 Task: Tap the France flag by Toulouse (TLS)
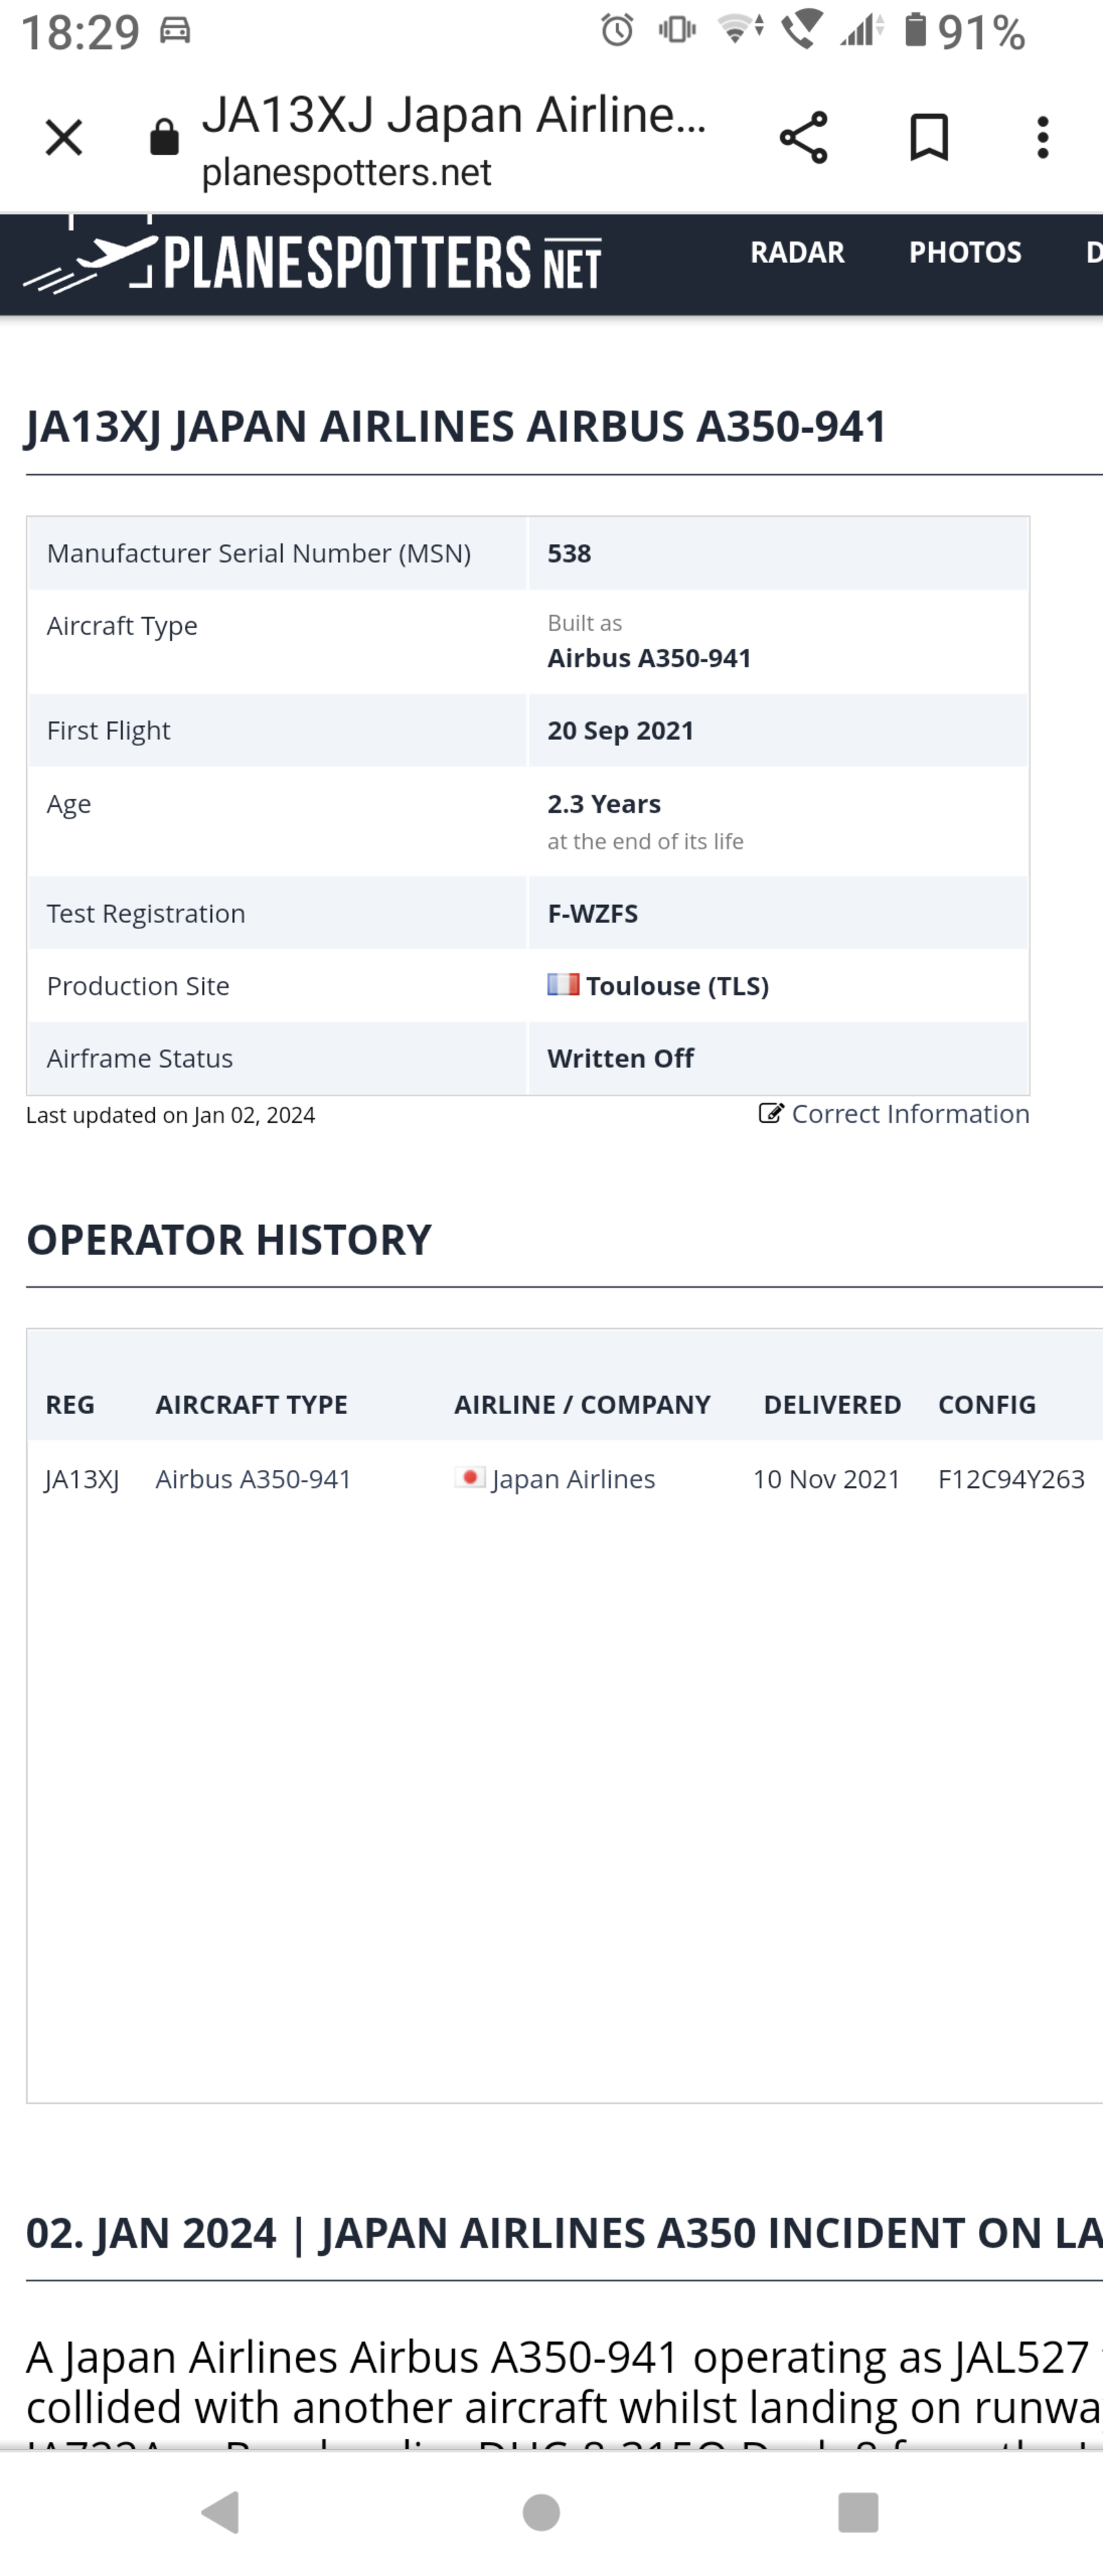click(563, 984)
